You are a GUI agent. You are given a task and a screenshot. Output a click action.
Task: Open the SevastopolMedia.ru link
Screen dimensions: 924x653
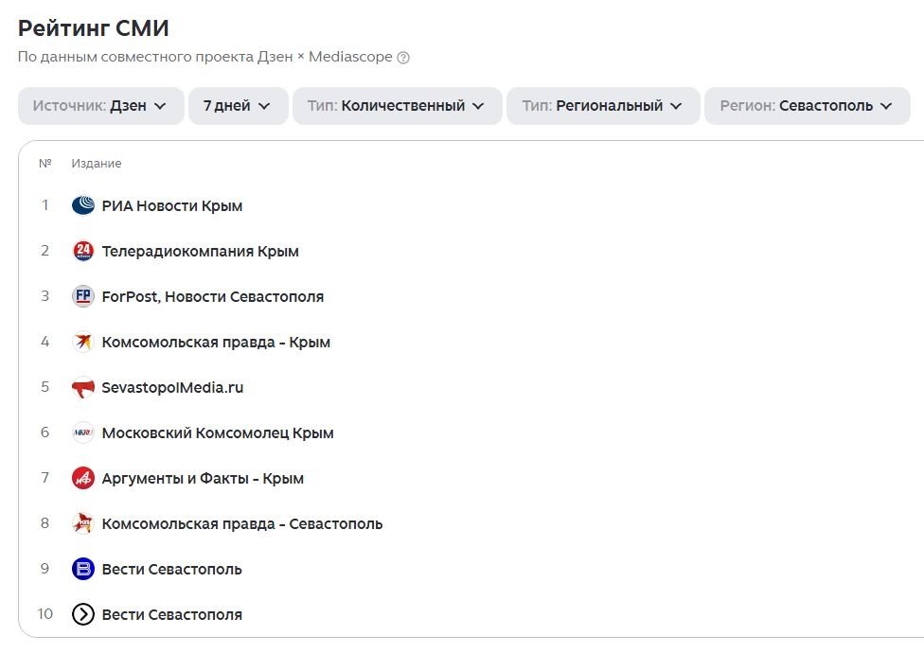(x=172, y=387)
